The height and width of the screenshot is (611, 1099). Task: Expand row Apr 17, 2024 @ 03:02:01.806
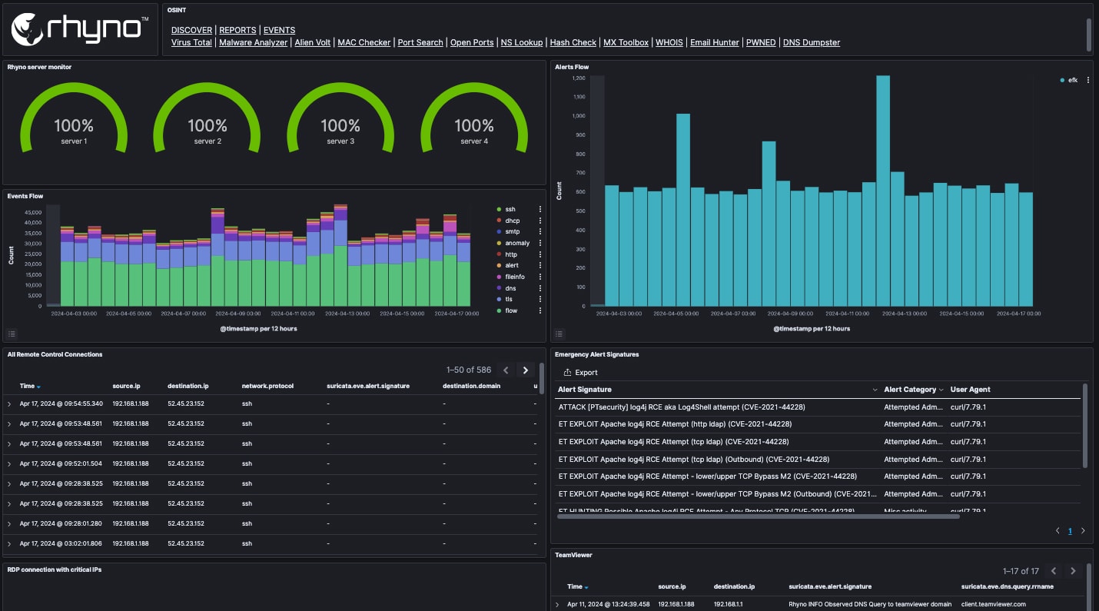coord(9,544)
